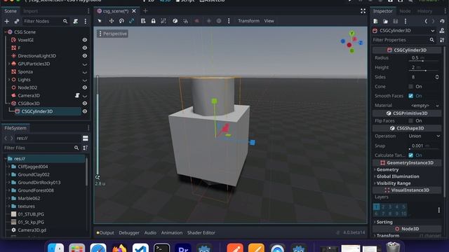This screenshot has width=449, height=252.
Task: Hide the CSGBox3D node
Action: click(85, 104)
